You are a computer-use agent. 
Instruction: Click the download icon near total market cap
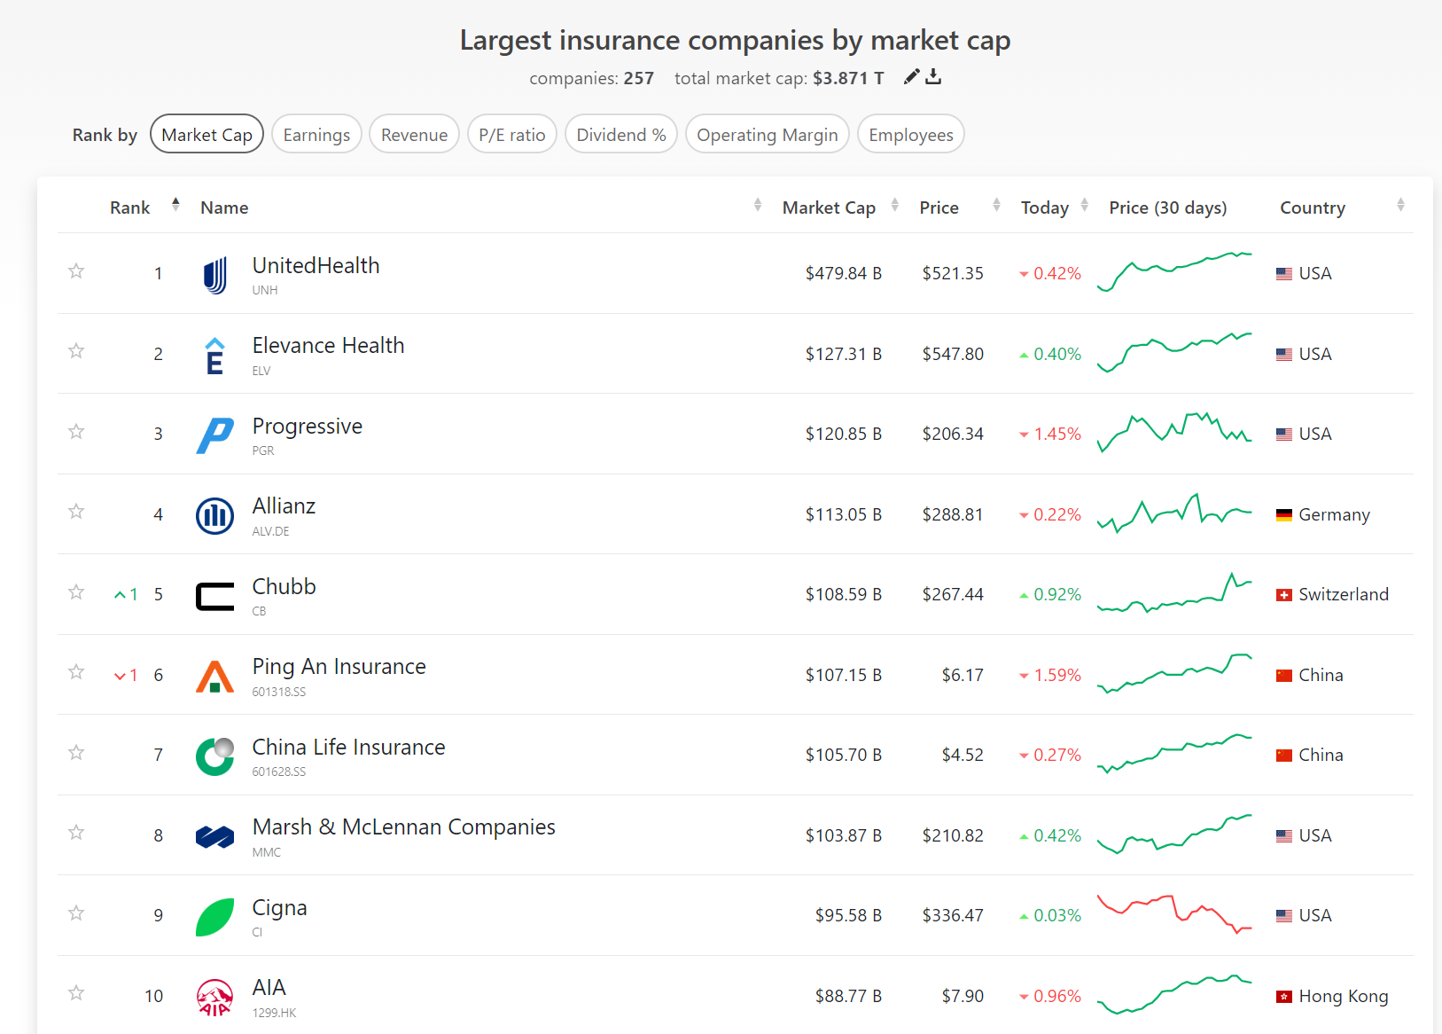pos(933,77)
